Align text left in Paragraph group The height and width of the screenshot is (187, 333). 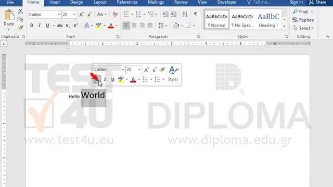click(x=126, y=25)
